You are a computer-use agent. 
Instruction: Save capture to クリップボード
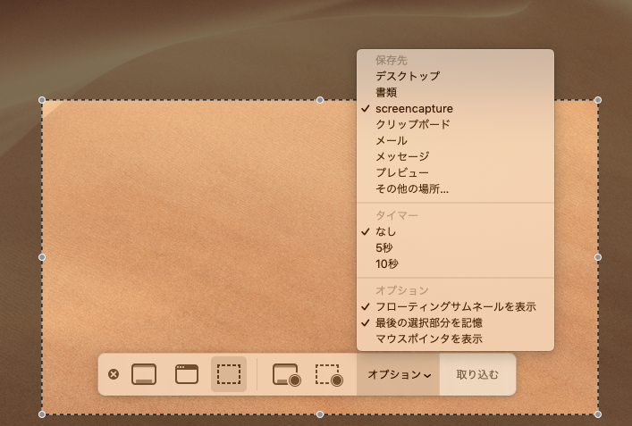click(x=455, y=124)
